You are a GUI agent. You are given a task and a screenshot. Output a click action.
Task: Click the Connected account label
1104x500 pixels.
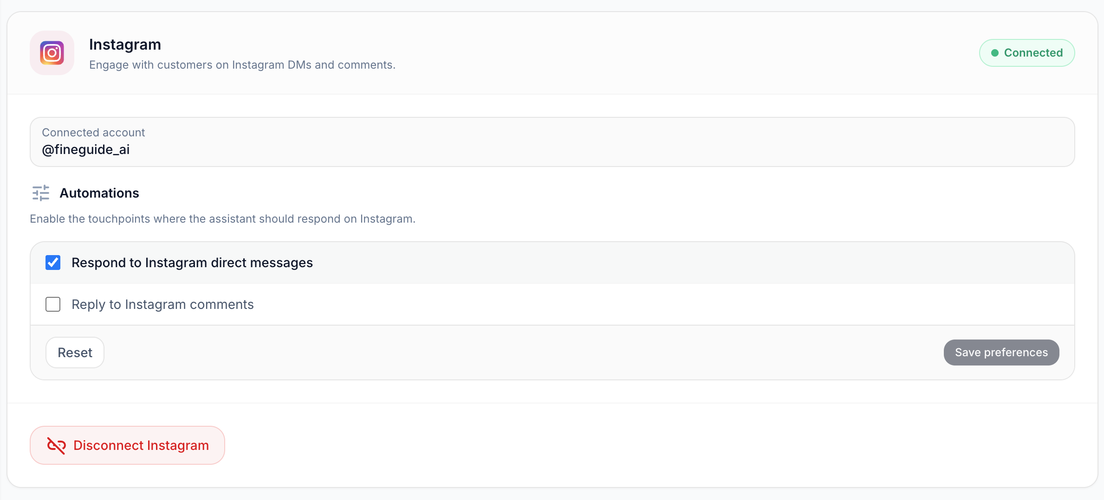(93, 133)
